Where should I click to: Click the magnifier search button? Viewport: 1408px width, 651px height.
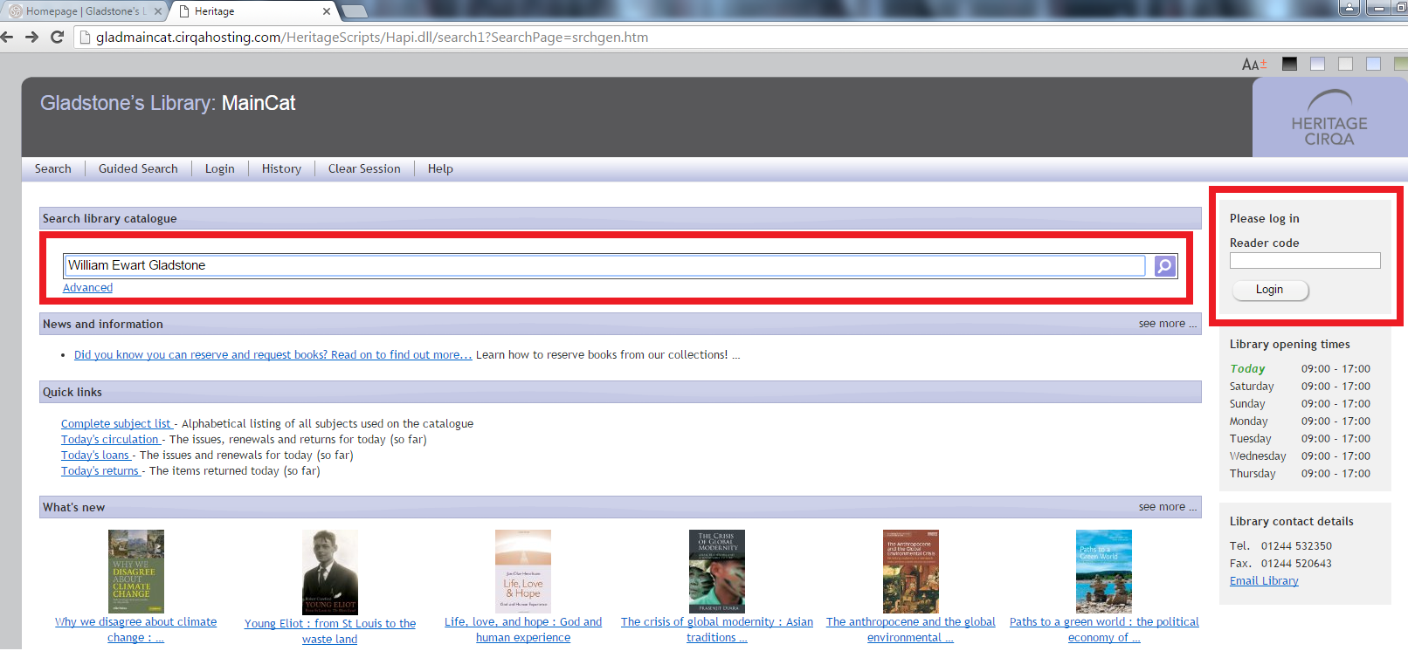[x=1165, y=266]
